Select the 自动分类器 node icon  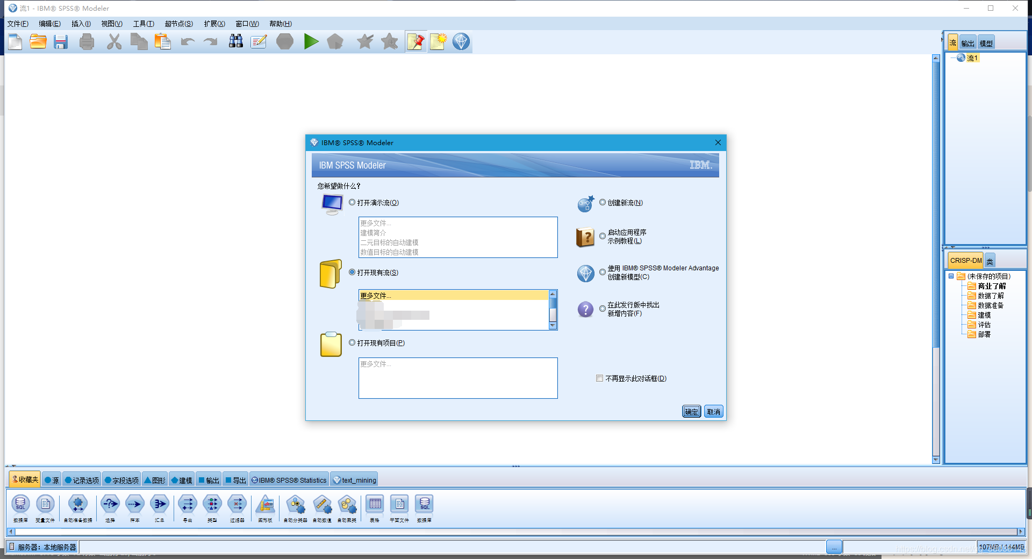[x=296, y=504]
